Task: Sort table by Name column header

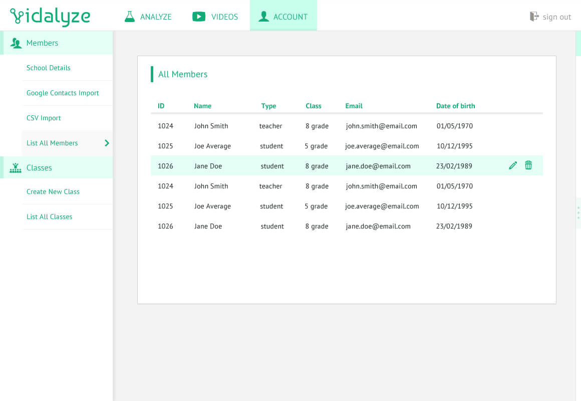Action: 202,106
